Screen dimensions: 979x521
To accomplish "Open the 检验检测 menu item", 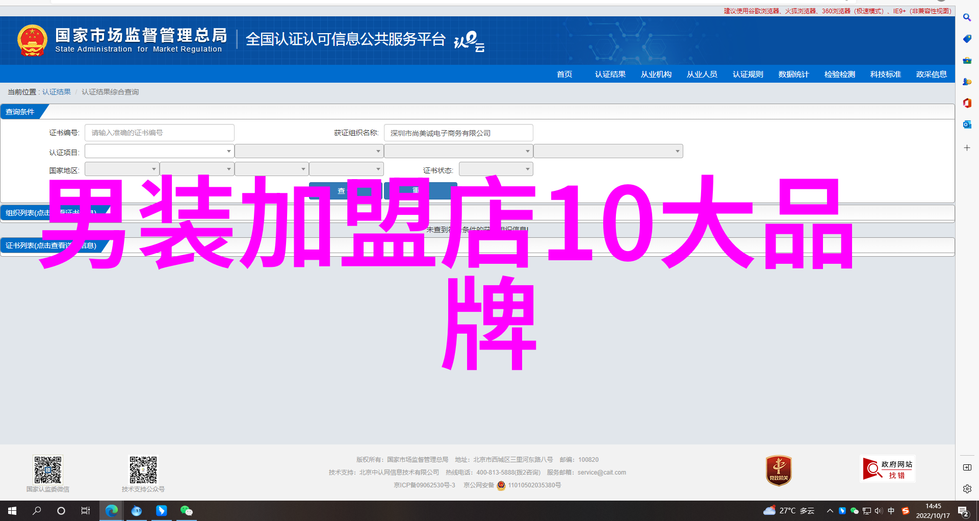I will pyautogui.click(x=840, y=75).
